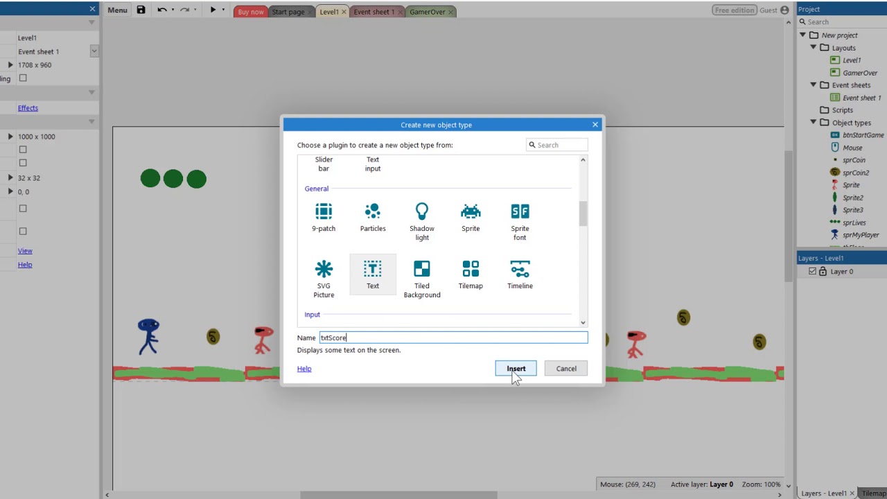Select Sprite2 object type
The image size is (887, 499).
click(x=852, y=198)
